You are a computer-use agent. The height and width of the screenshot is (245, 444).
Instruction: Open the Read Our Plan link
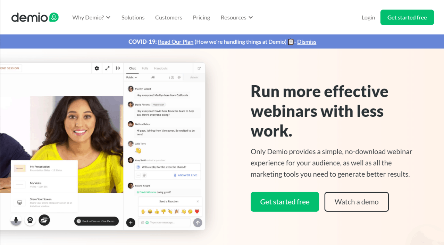(x=175, y=42)
